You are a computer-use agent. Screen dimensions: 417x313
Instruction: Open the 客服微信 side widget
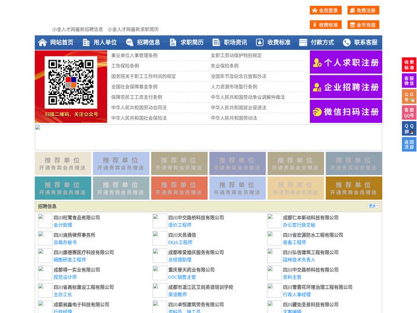pos(409,81)
